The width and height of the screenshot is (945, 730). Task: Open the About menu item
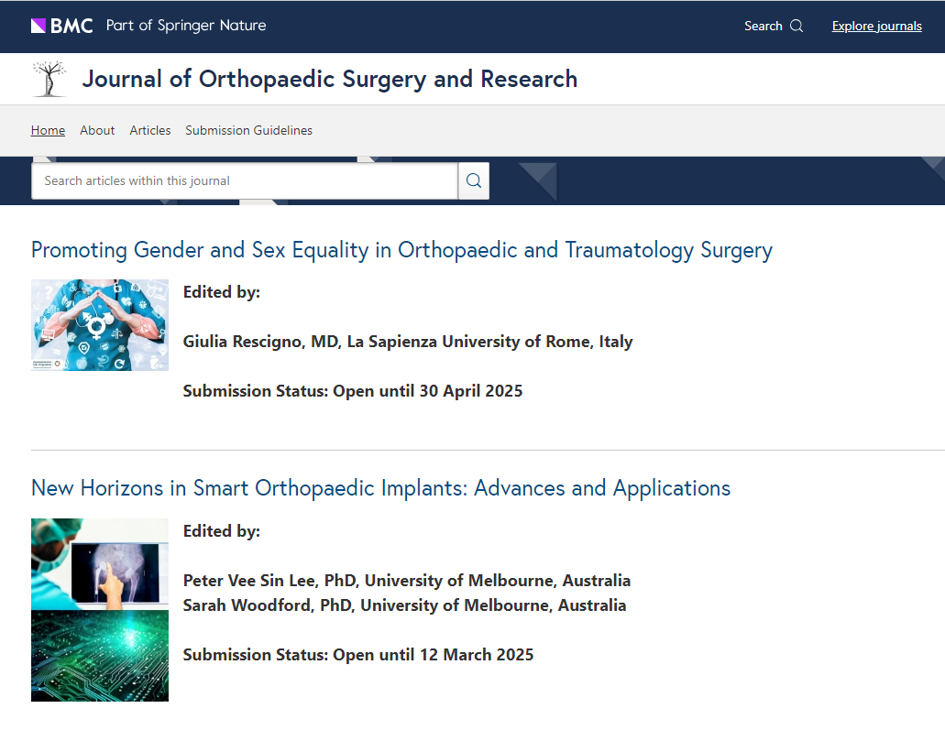(97, 130)
